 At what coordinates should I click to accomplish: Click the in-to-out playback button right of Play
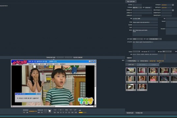tap(67, 110)
